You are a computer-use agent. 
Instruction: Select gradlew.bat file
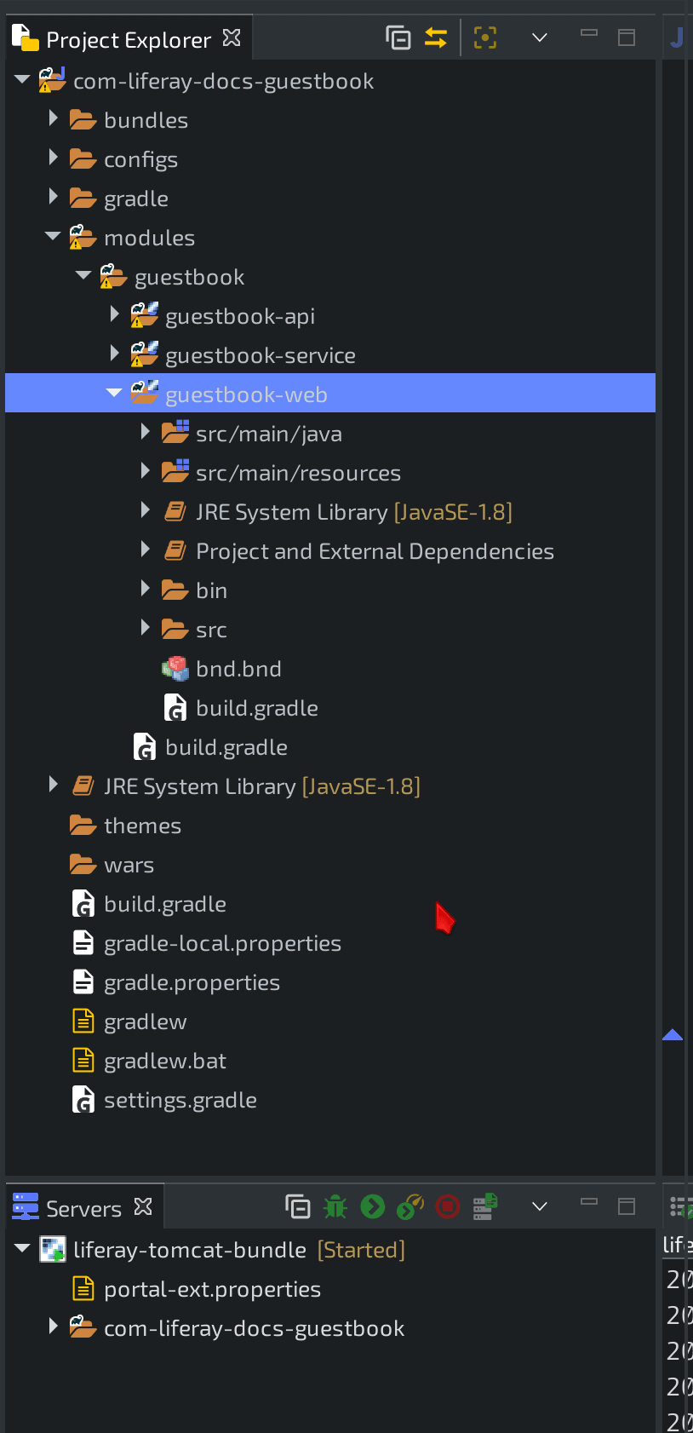point(165,1061)
